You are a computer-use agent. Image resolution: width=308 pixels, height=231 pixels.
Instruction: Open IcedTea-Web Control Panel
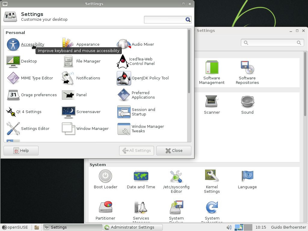(136, 61)
